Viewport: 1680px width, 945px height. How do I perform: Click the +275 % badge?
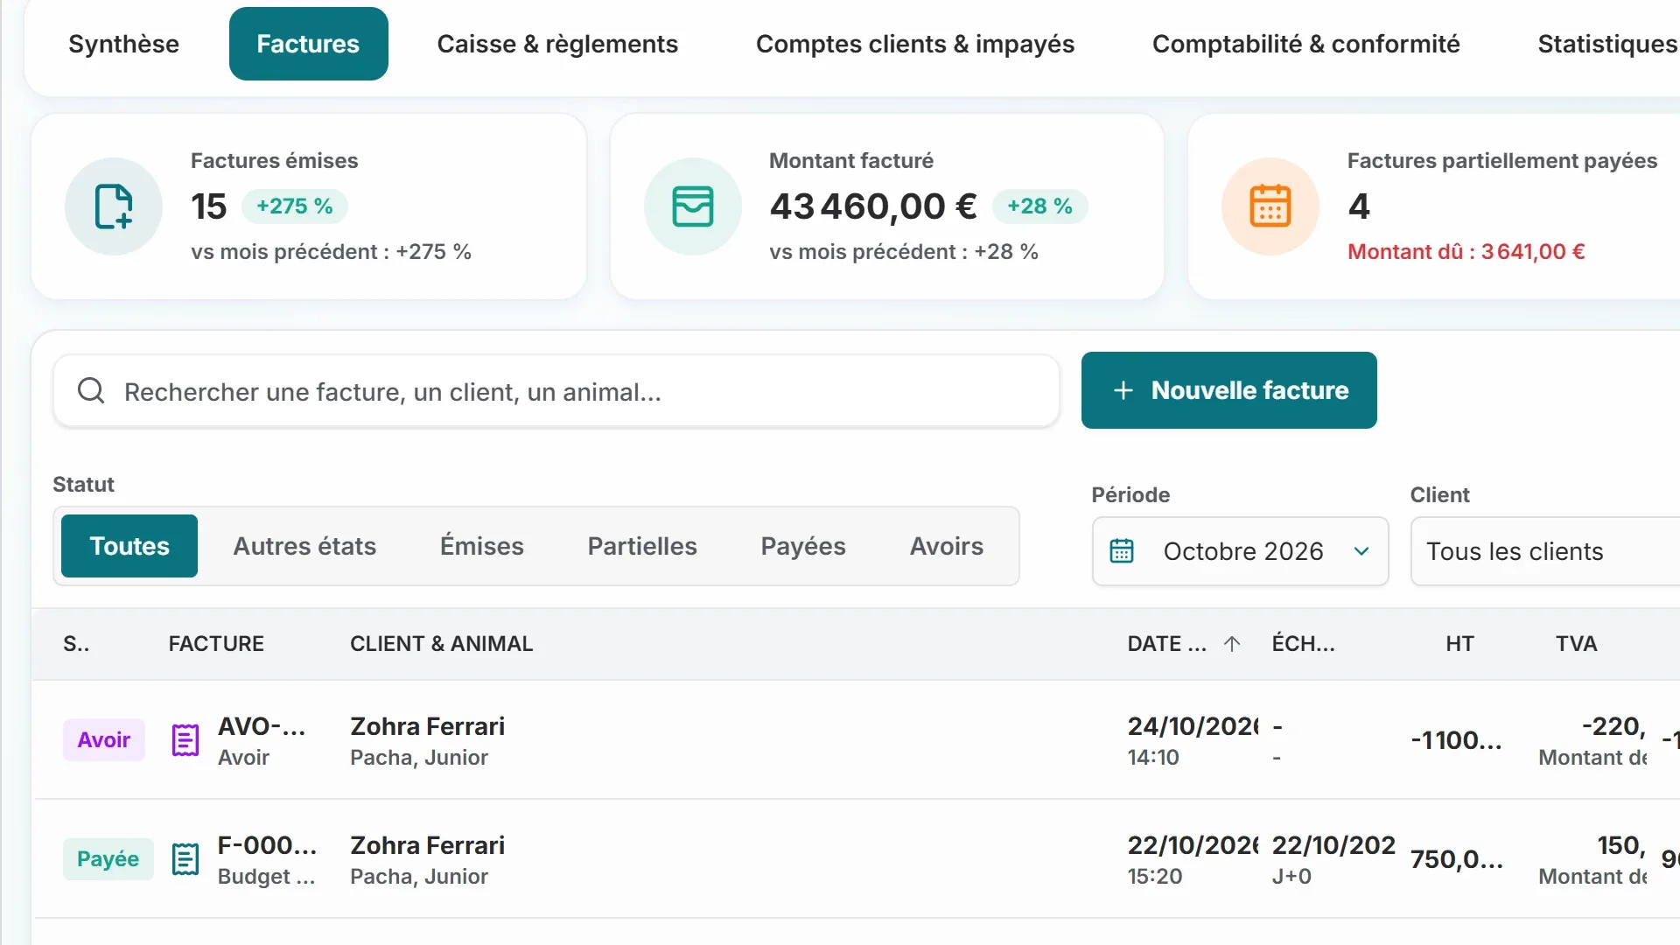click(294, 206)
